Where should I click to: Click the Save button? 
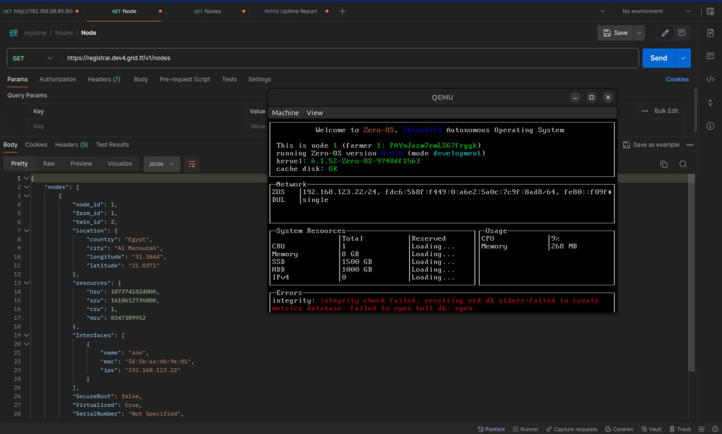pos(615,33)
